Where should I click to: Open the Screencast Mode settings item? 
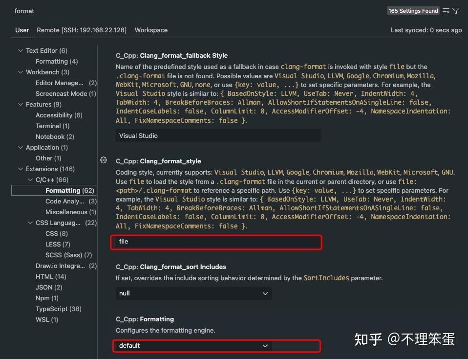(x=65, y=93)
